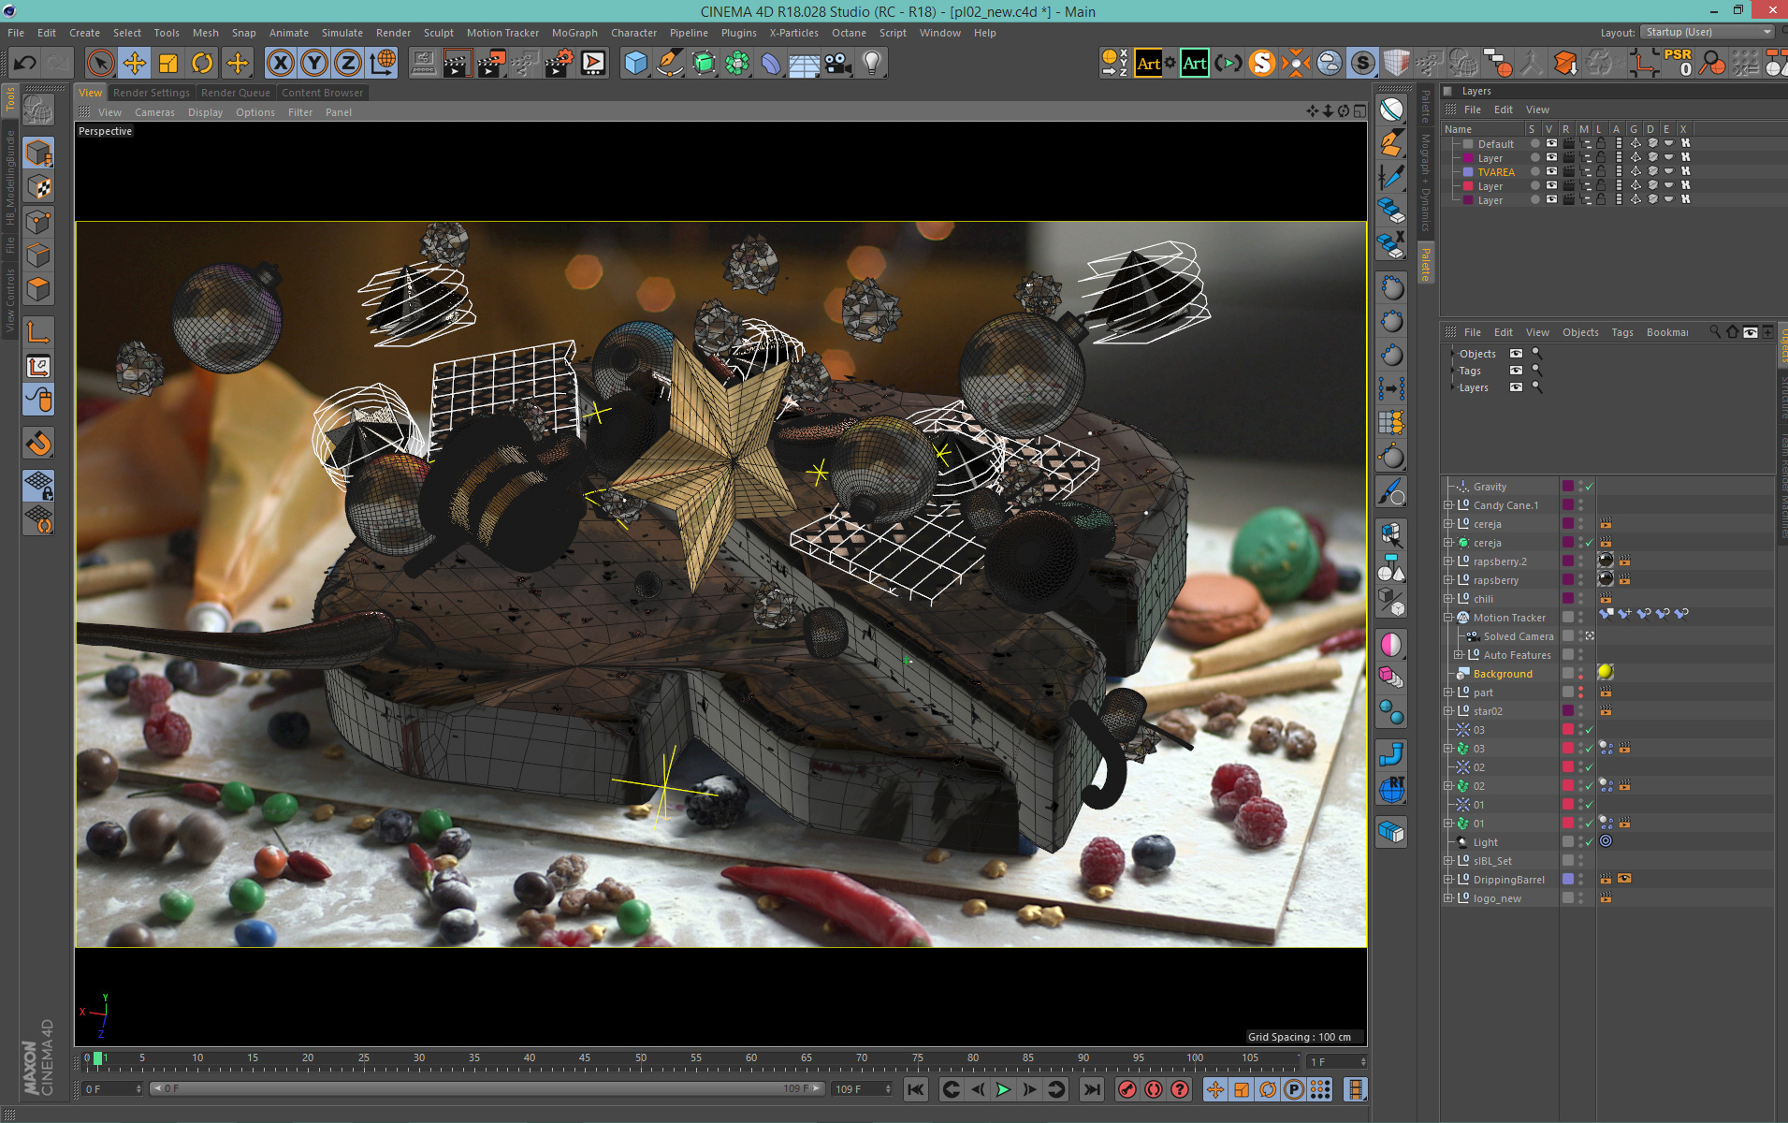Click the timeline preview range bar

pos(487,1088)
